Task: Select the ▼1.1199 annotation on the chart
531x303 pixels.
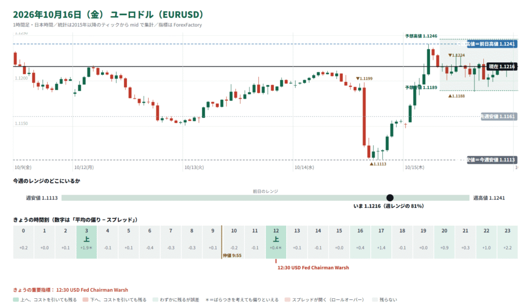Action: tap(364, 78)
